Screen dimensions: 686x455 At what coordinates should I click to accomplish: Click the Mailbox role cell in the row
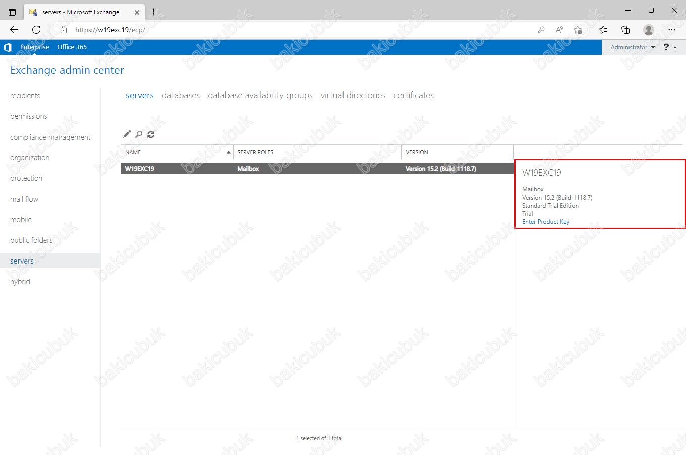[x=248, y=169]
